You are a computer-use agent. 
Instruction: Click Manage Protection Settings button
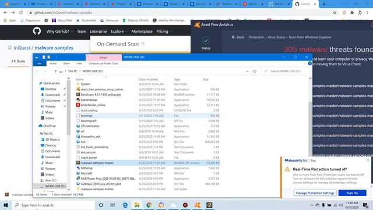click(315, 193)
